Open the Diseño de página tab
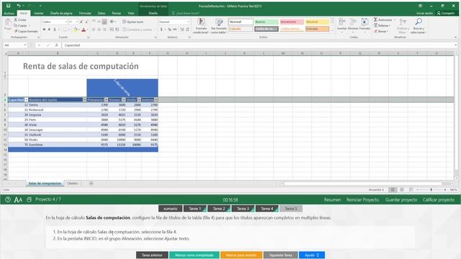The image size is (461, 259). [61, 13]
